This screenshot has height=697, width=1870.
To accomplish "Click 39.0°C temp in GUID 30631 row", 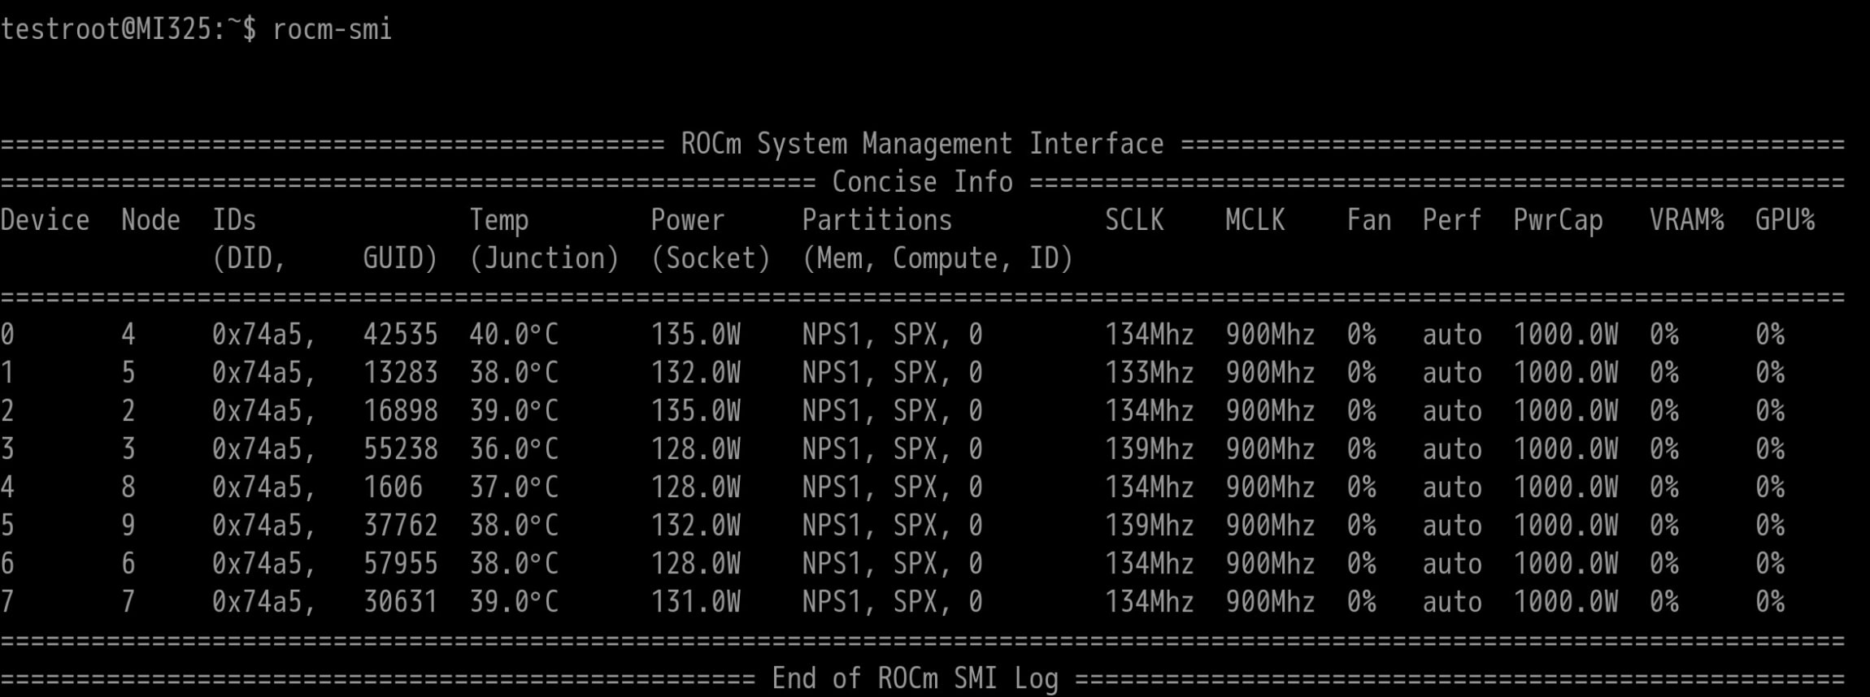I will coord(514,602).
